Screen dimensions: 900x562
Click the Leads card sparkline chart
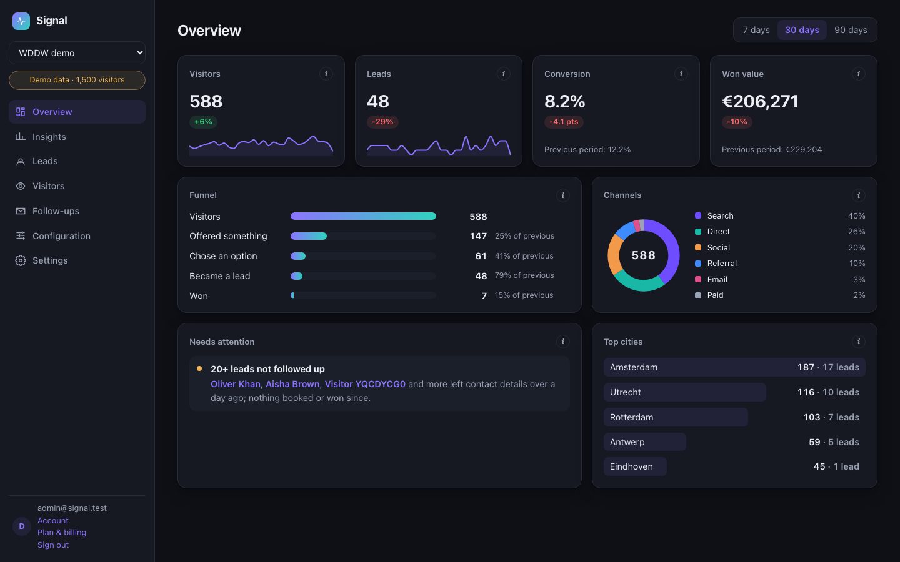pyautogui.click(x=439, y=145)
